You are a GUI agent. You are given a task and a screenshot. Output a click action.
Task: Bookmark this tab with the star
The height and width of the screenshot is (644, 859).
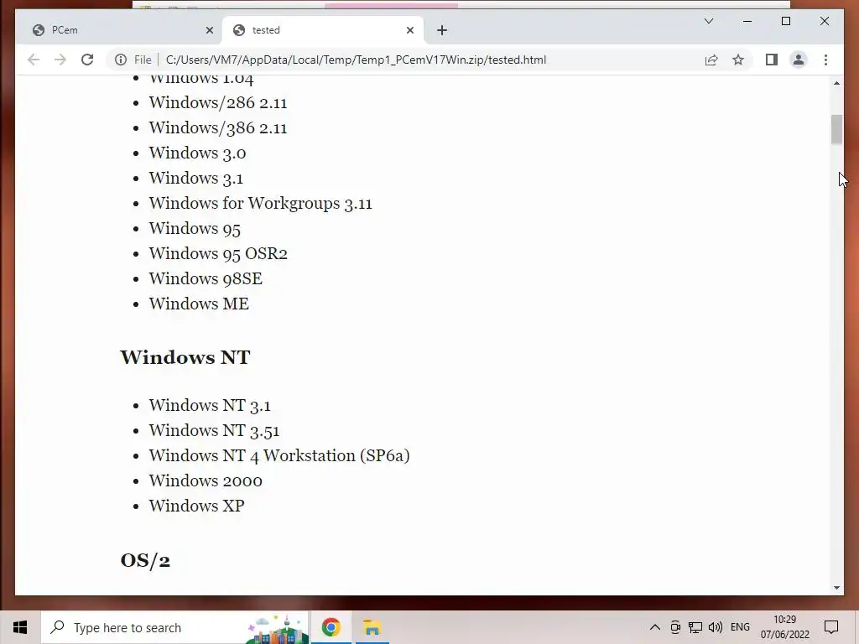738,60
